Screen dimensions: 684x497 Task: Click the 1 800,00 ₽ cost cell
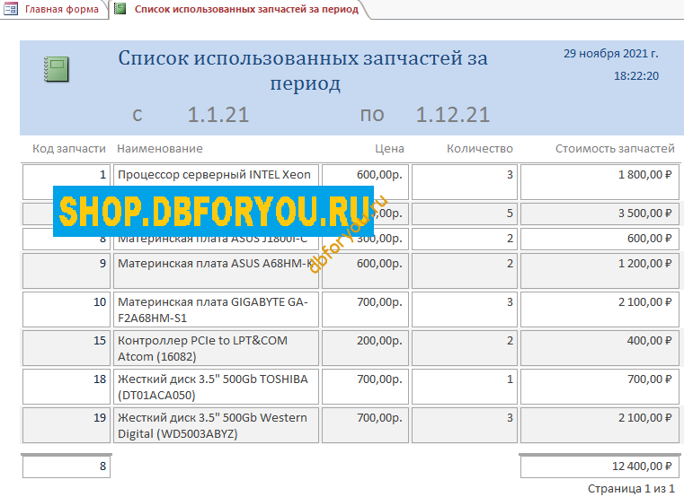[600, 182]
